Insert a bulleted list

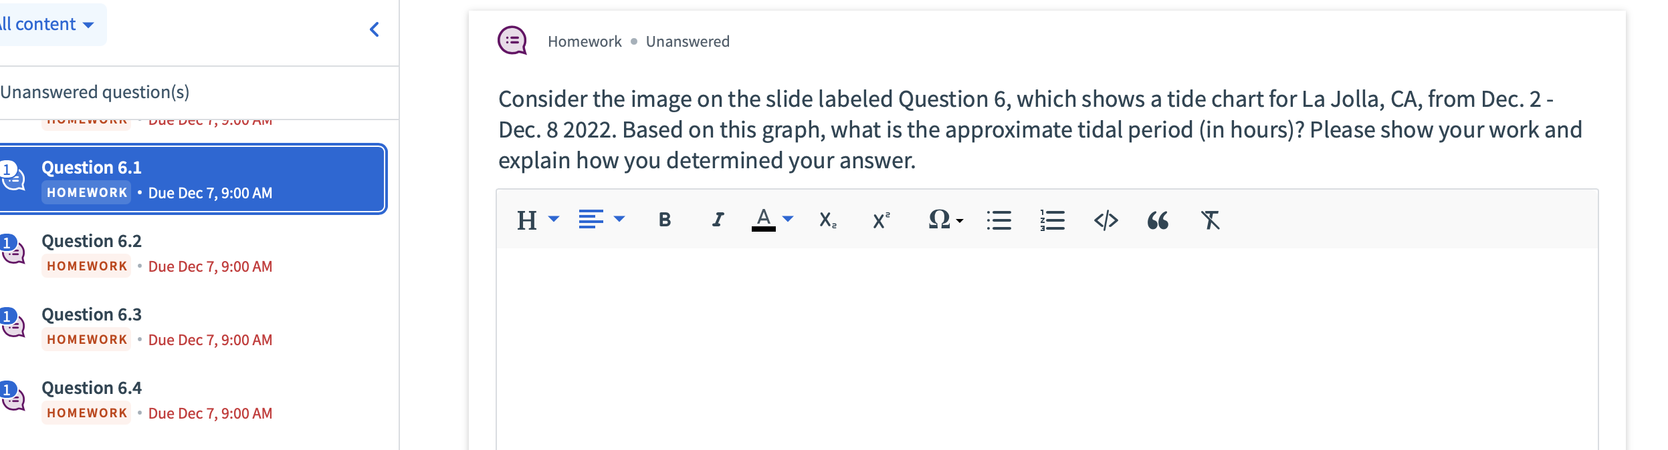999,220
